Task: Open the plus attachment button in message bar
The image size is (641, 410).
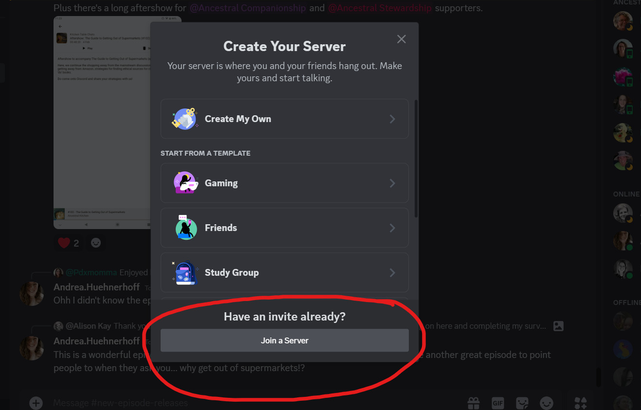Action: click(x=36, y=403)
